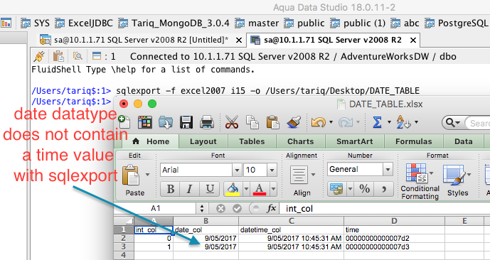
Task: Click the new workbook icon in Excel toolbar
Action: pyautogui.click(x=124, y=122)
